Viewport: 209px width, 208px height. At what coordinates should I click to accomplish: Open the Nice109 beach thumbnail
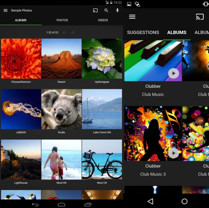pos(62,160)
